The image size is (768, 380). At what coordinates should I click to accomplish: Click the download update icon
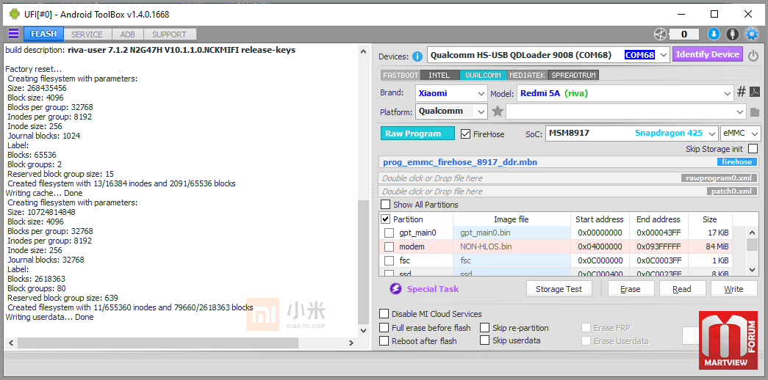pos(714,34)
